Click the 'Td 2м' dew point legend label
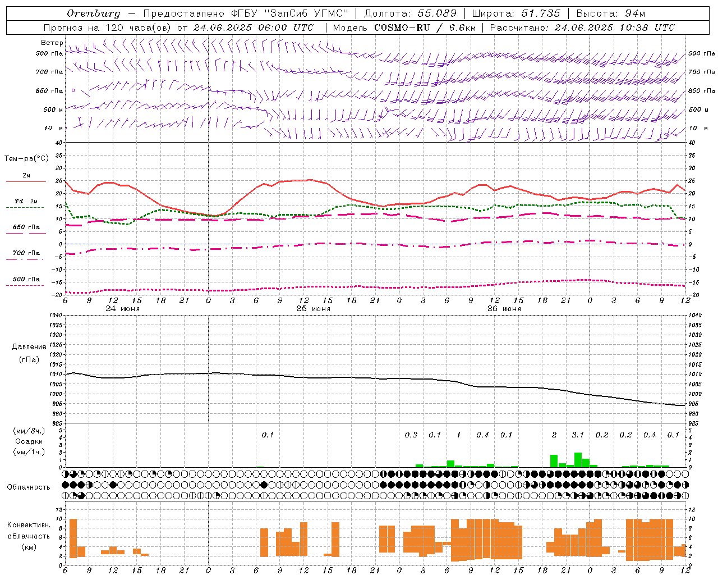 tap(26, 201)
